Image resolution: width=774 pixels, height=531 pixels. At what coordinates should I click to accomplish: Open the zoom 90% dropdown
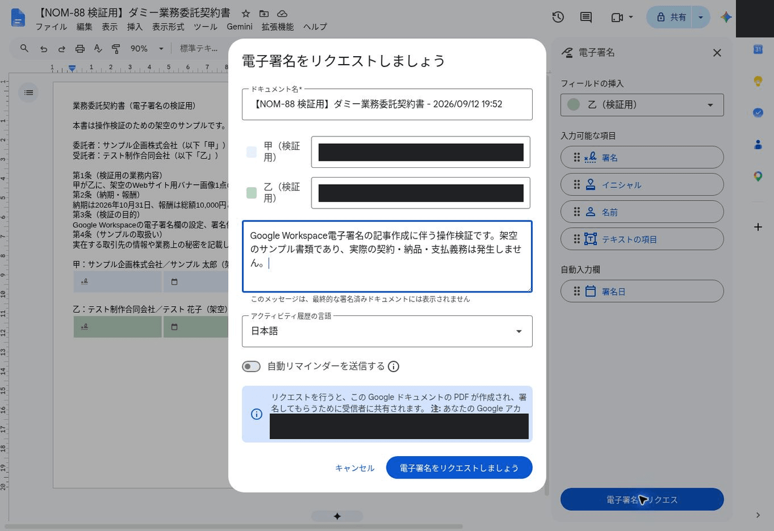coord(147,48)
